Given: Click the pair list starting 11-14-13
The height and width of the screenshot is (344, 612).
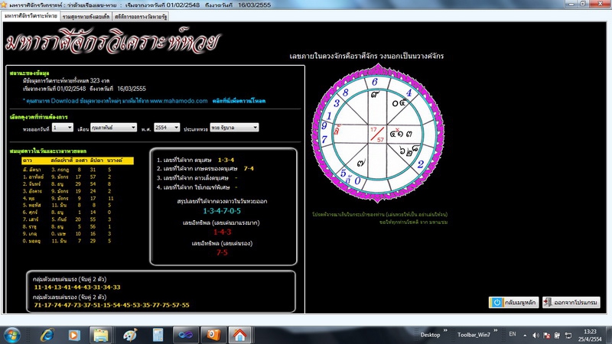Looking at the screenshot, I should point(77,287).
